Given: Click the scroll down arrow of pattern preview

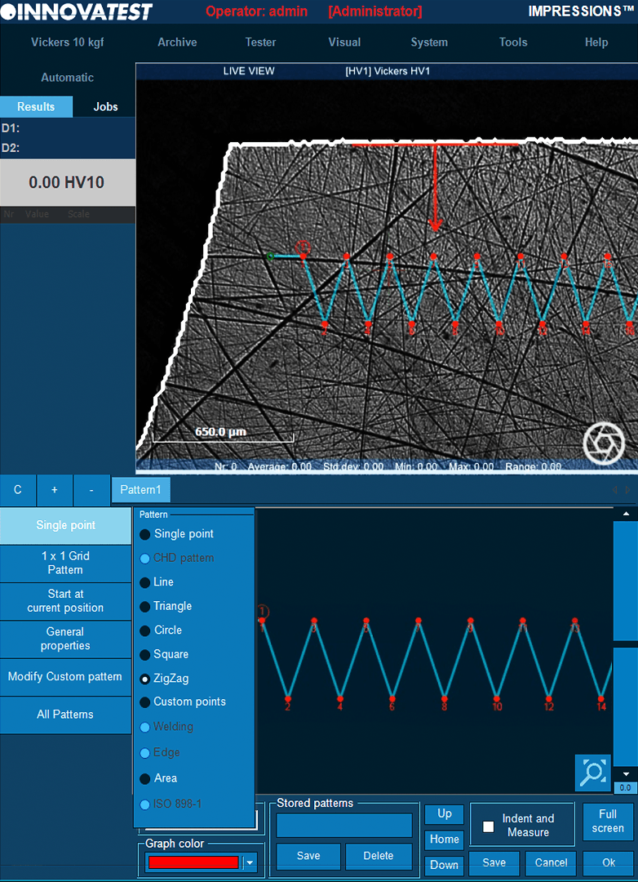Looking at the screenshot, I should pos(625,773).
